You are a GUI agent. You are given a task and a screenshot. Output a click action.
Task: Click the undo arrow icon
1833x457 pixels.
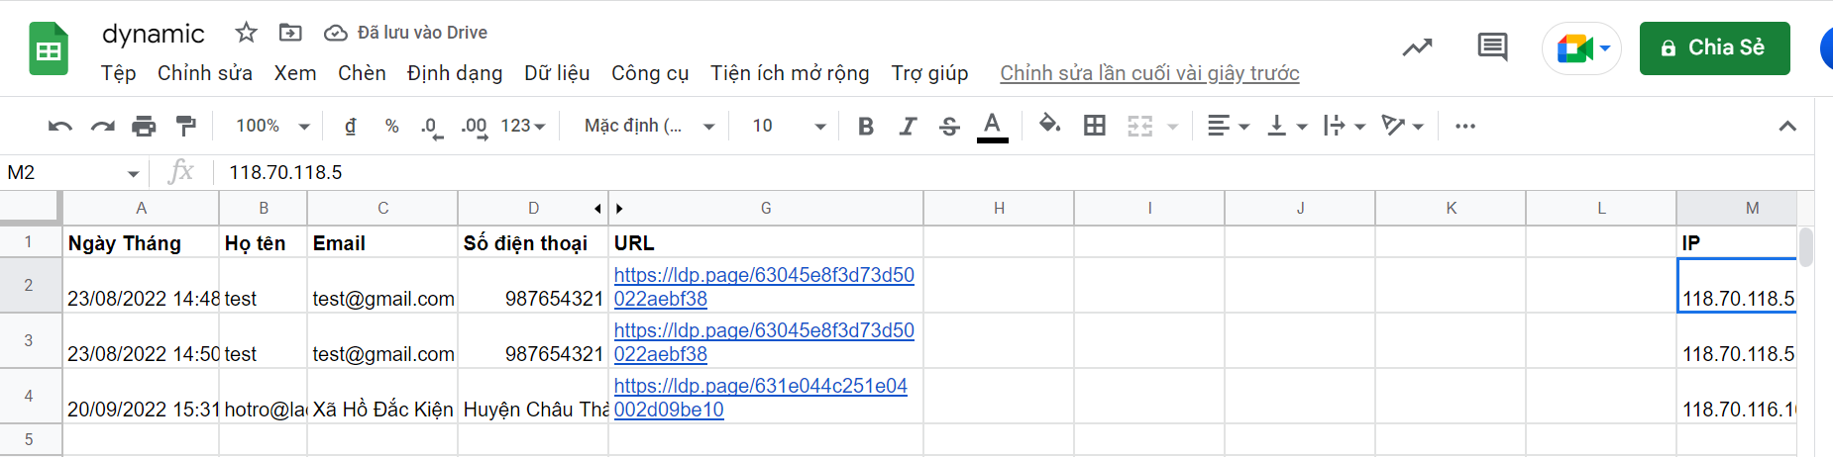tap(60, 127)
